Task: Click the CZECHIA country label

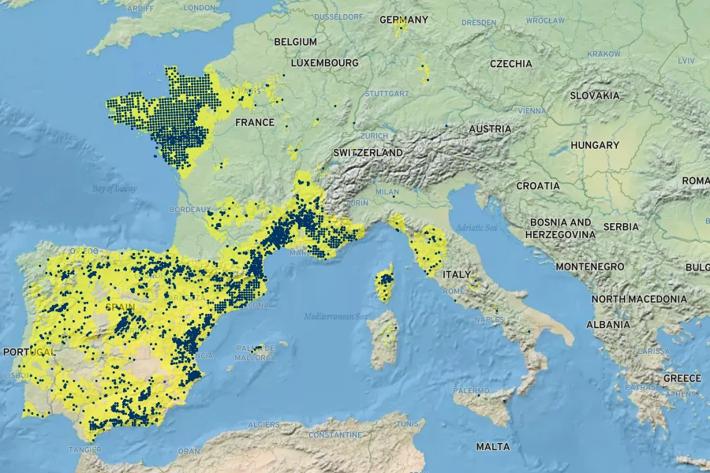Action: (511, 63)
